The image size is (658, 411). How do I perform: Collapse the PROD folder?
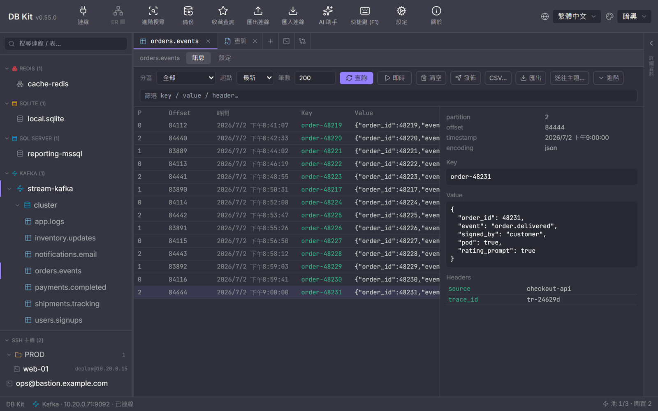coord(9,354)
